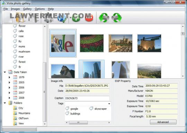Viewport: 187px width, 133px height.
Task: Select the curved hotel at dusk thumbnail
Action: (149, 43)
